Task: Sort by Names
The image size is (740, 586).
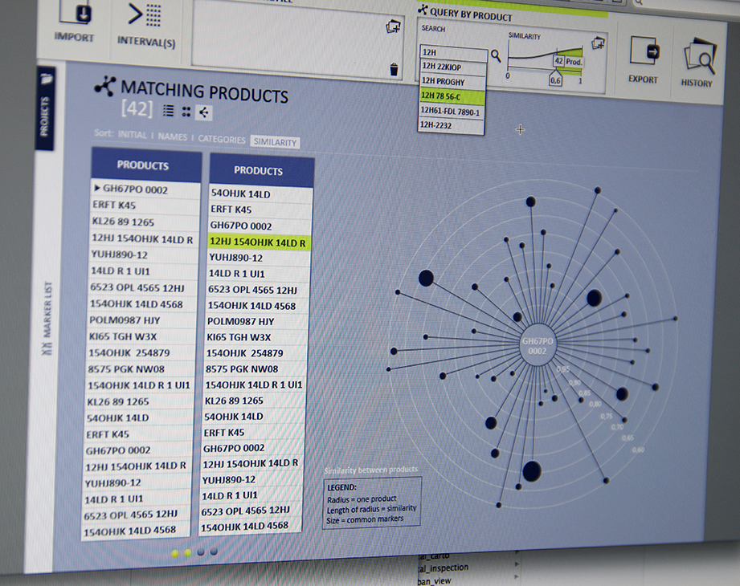Action: pos(172,136)
